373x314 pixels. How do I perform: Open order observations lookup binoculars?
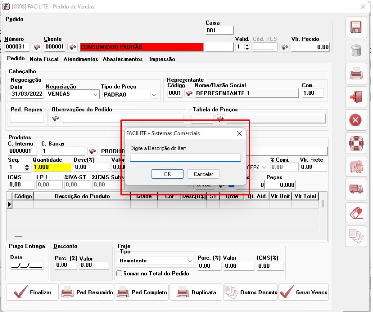55,118
